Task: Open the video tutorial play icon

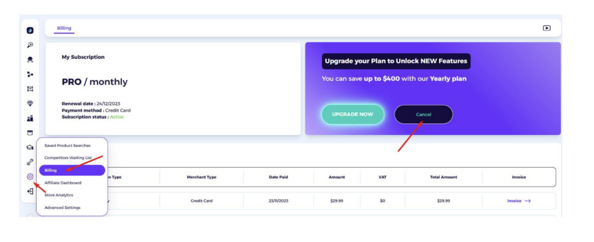Action: 546,28
